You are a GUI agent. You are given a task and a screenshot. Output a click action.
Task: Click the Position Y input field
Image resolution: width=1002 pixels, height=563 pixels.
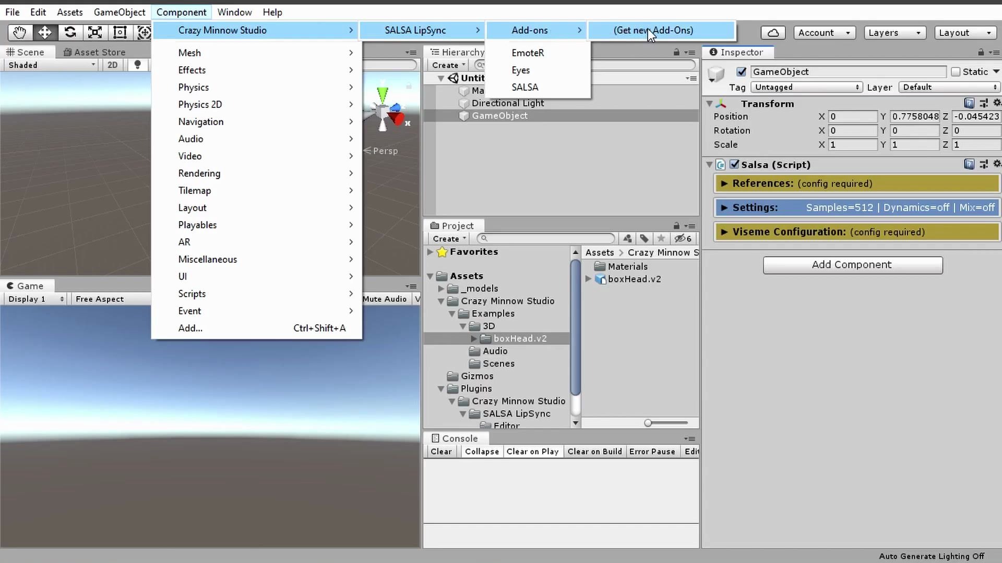pyautogui.click(x=914, y=116)
